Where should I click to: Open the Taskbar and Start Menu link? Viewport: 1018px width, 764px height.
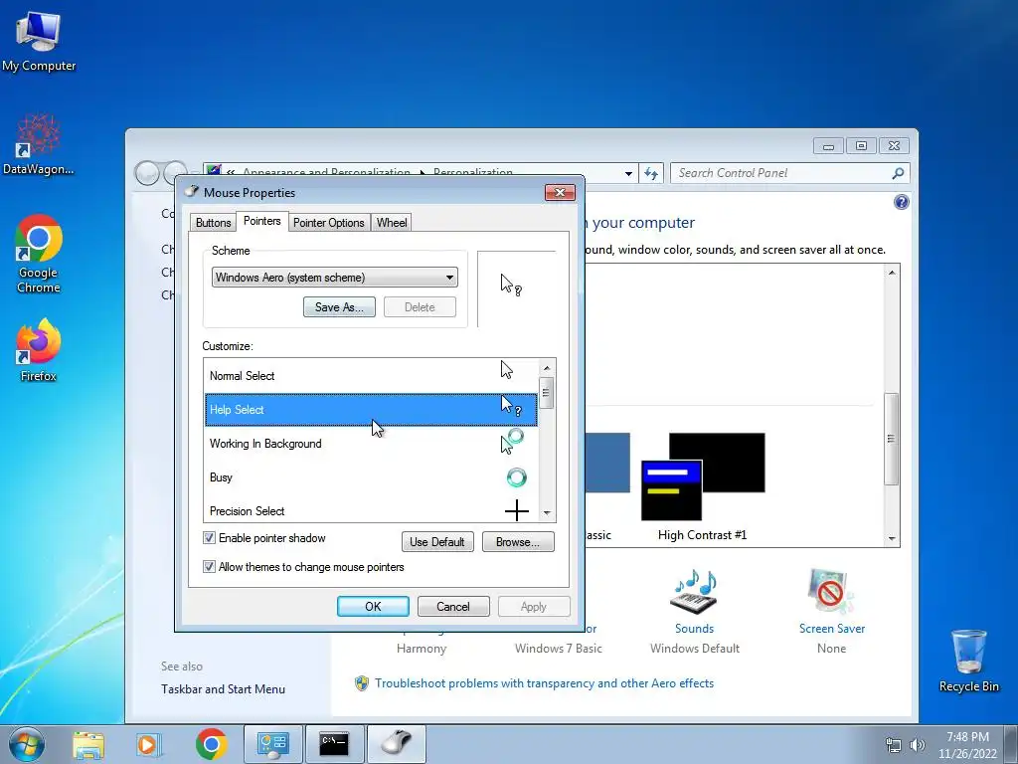(223, 689)
